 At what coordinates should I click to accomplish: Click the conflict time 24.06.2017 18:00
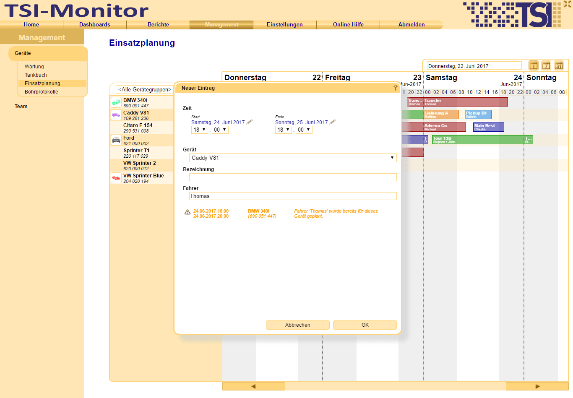click(211, 211)
